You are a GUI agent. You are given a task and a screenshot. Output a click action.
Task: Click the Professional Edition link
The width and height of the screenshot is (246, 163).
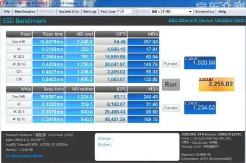coord(24,156)
